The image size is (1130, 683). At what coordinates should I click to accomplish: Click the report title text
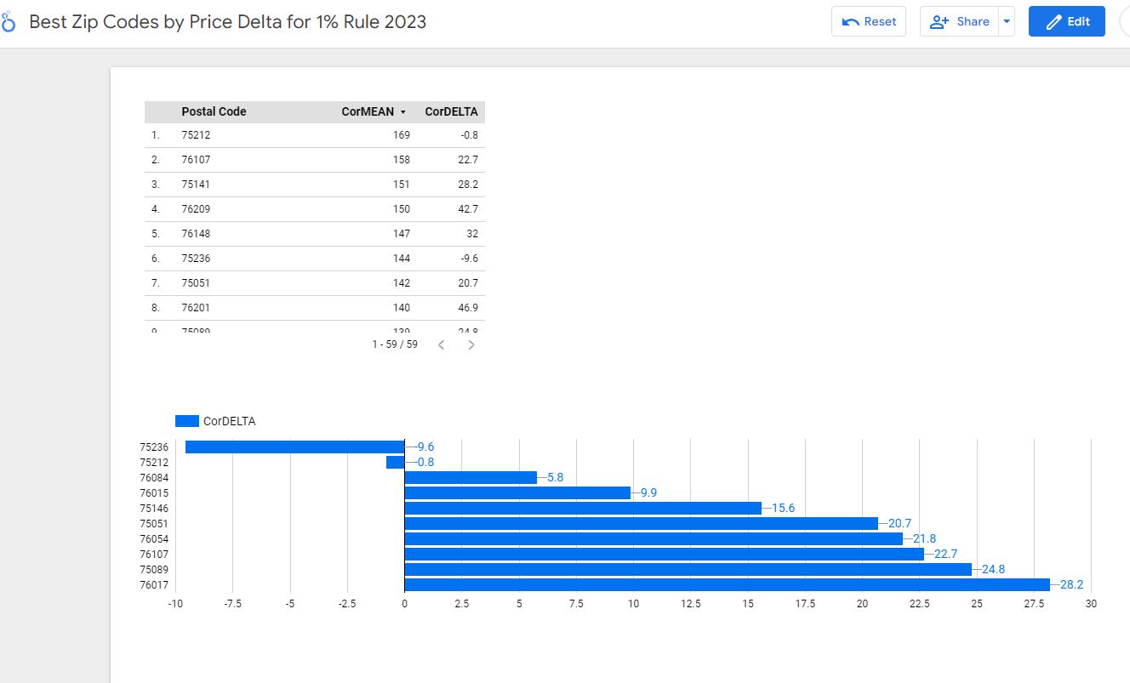(227, 22)
